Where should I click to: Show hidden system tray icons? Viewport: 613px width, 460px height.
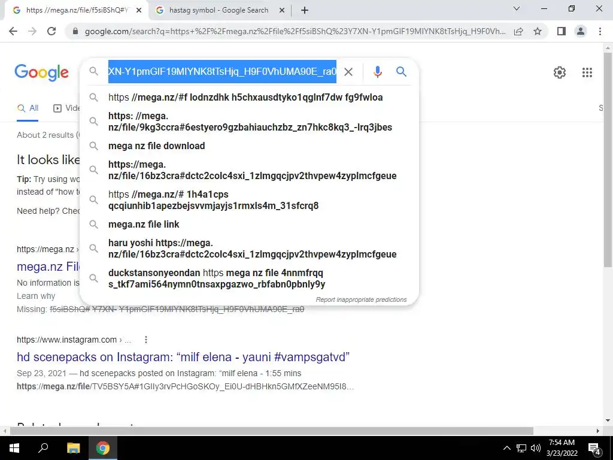(506, 448)
